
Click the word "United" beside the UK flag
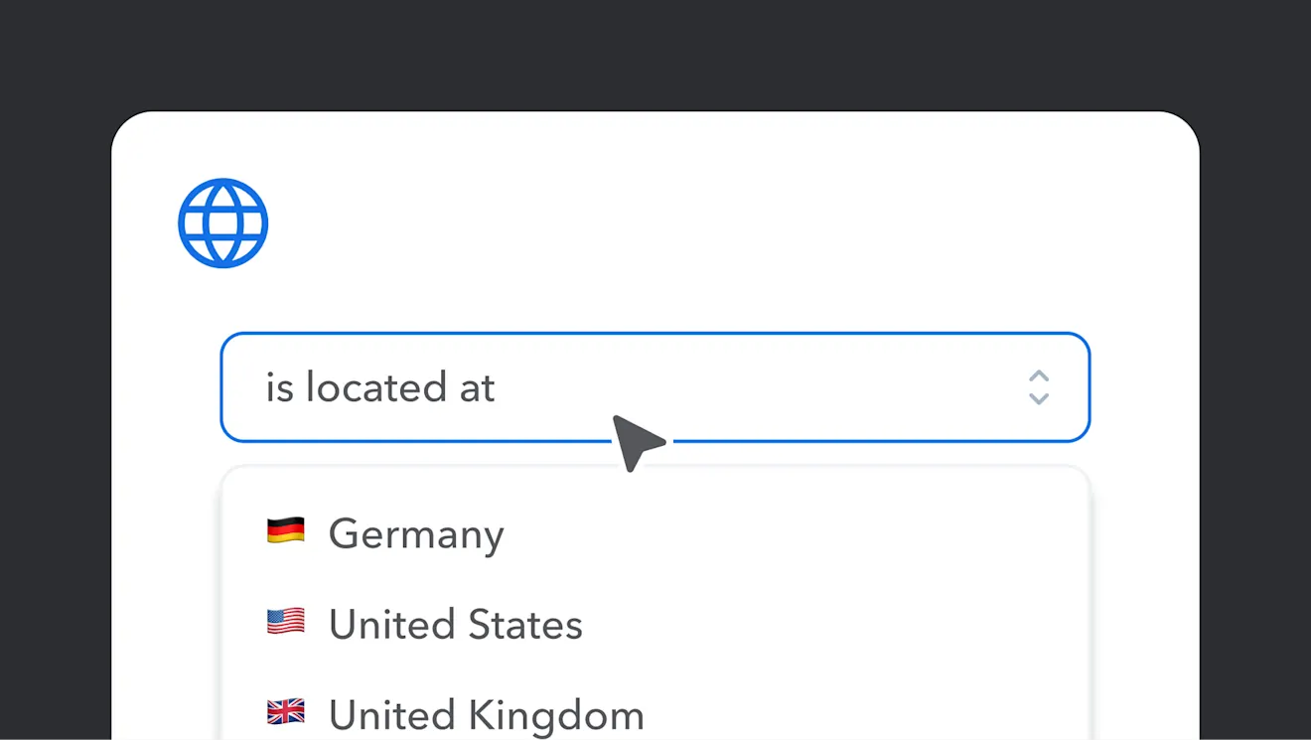378,715
